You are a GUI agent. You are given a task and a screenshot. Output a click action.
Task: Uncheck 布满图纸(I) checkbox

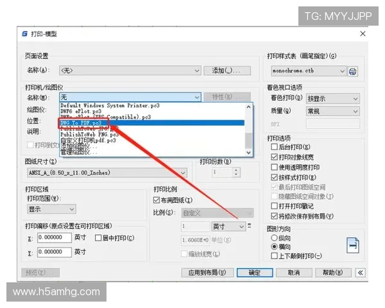pos(156,200)
